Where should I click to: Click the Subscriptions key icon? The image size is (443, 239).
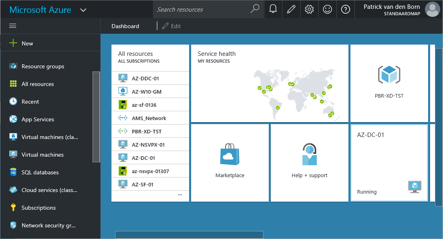pyautogui.click(x=13, y=207)
